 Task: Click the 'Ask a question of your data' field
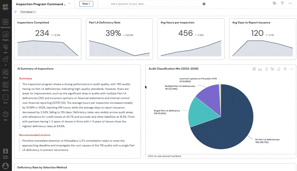(x=153, y=4)
